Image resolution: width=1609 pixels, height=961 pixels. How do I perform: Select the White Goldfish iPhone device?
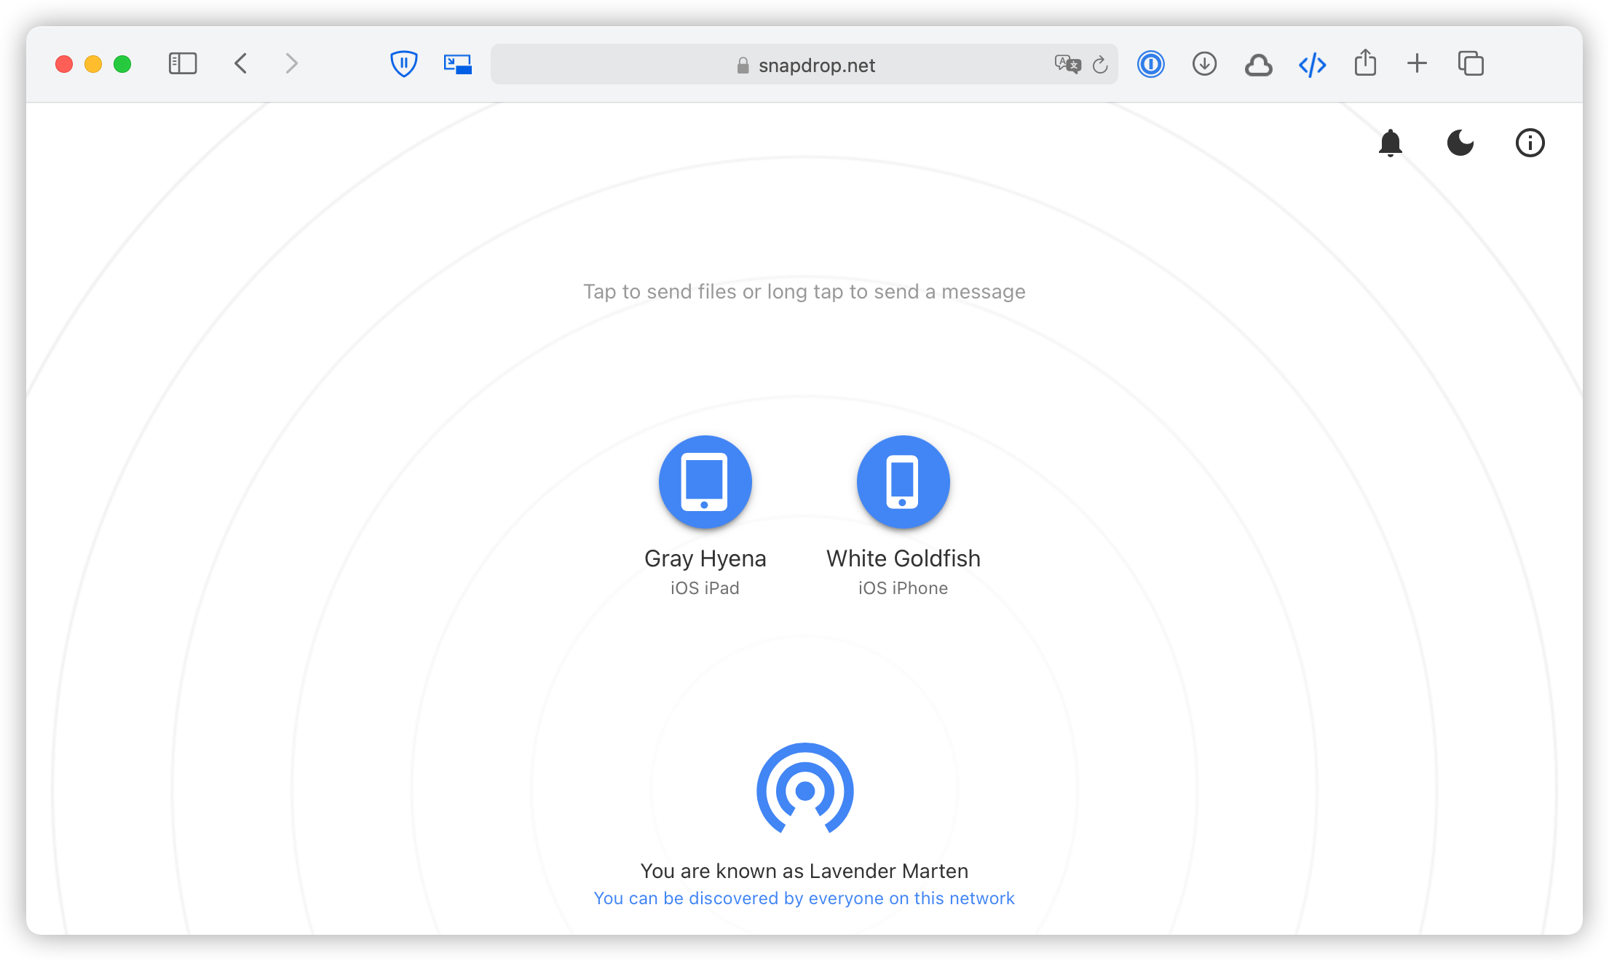(903, 482)
